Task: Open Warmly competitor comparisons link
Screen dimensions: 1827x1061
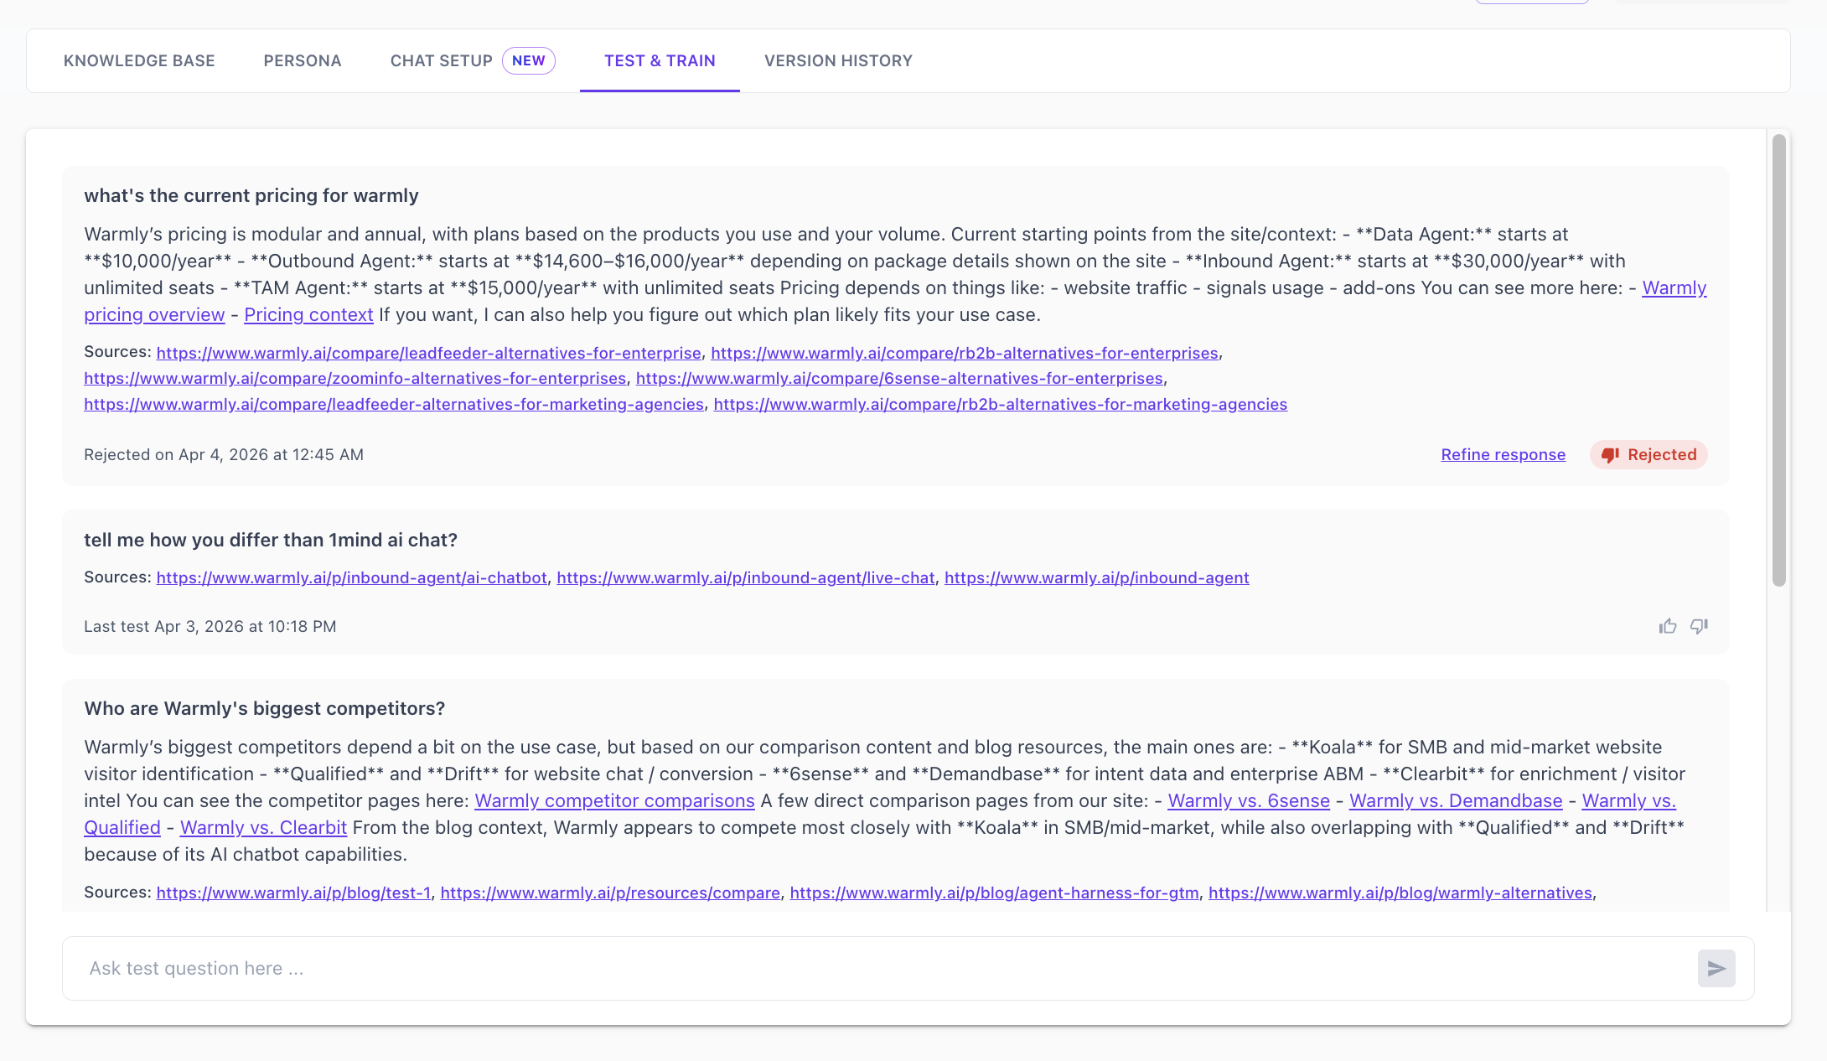Action: (x=614, y=800)
